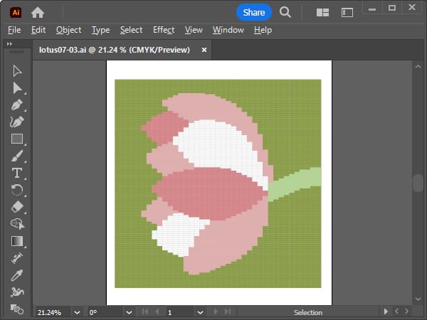Open the Object menu
The height and width of the screenshot is (320, 427).
(68, 30)
